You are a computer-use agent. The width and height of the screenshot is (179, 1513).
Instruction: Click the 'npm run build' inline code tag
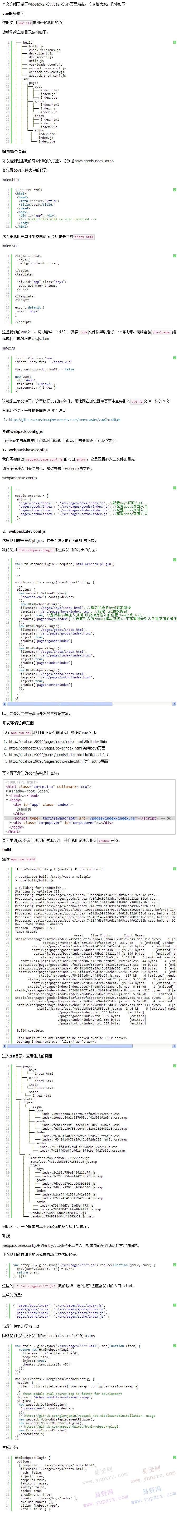click(23, 859)
